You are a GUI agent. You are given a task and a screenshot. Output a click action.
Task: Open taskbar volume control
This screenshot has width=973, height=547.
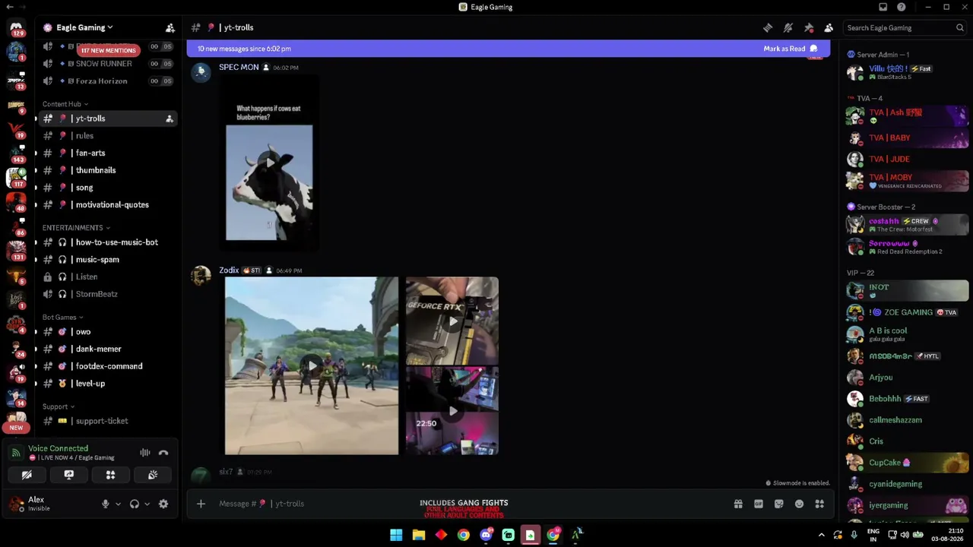905,535
